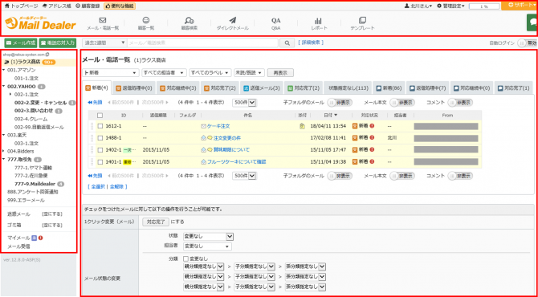The image size is (538, 297).
Task: Check the box for mail 1488-1
Action: click(100, 138)
